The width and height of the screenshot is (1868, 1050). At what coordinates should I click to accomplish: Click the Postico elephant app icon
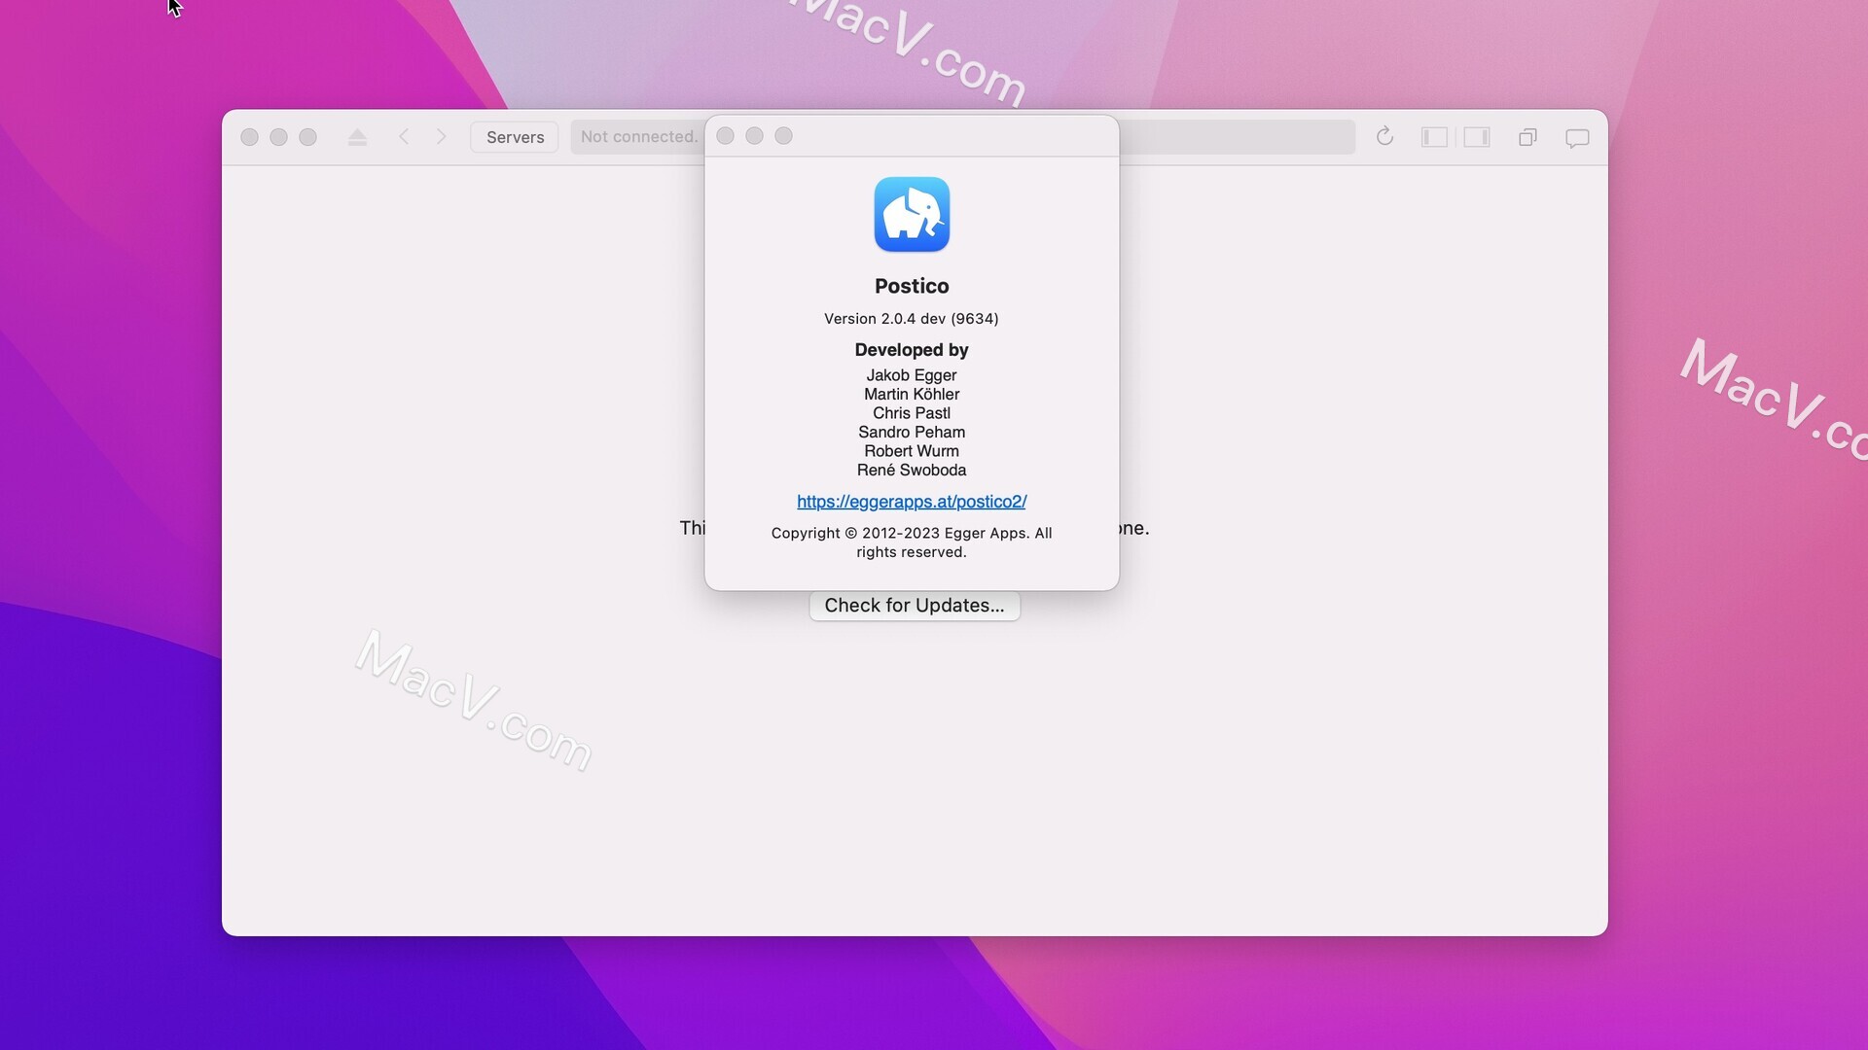coord(912,214)
